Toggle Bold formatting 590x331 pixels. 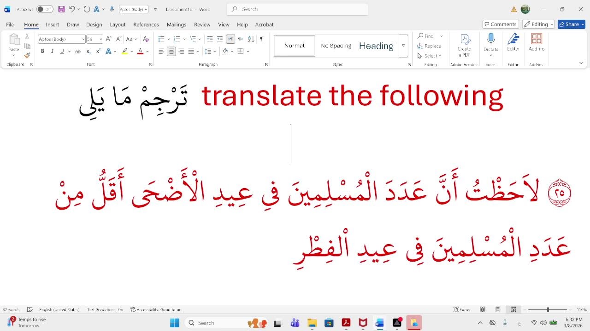pyautogui.click(x=42, y=51)
